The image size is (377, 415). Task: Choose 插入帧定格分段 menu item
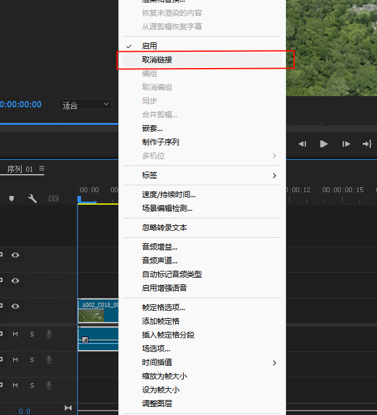[x=202, y=335]
